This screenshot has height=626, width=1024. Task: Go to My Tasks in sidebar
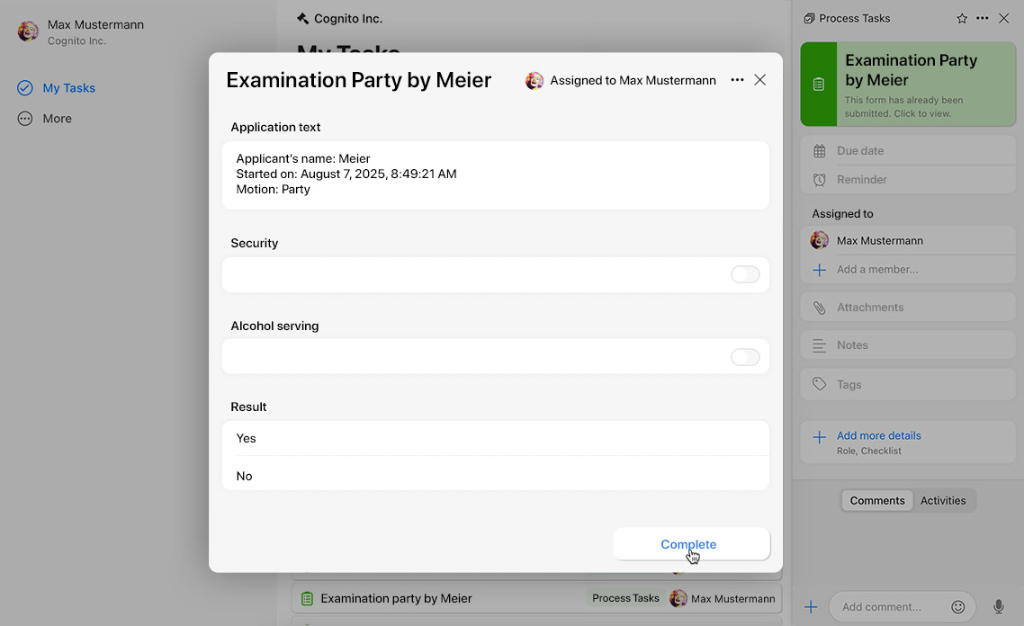pos(68,88)
